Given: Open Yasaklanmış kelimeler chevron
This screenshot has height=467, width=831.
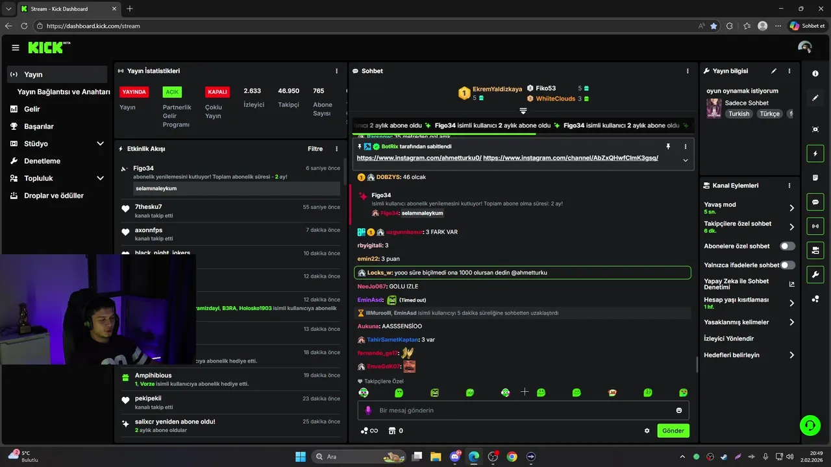Looking at the screenshot, I should [791, 322].
